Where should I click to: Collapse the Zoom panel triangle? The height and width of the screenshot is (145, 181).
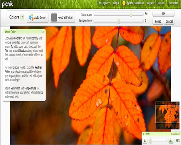click(x=143, y=134)
